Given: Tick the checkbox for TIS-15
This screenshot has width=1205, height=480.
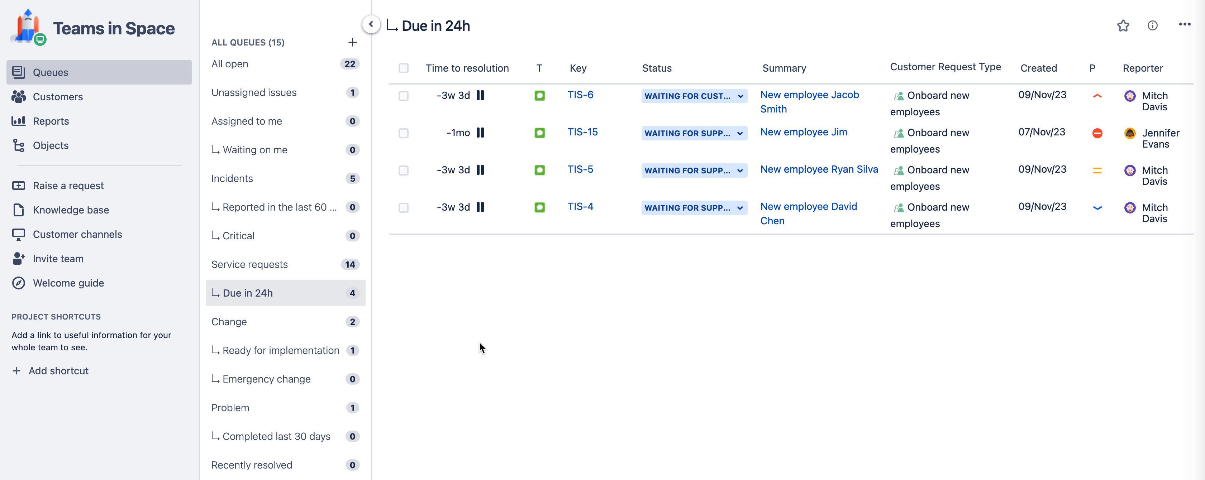Looking at the screenshot, I should (403, 133).
